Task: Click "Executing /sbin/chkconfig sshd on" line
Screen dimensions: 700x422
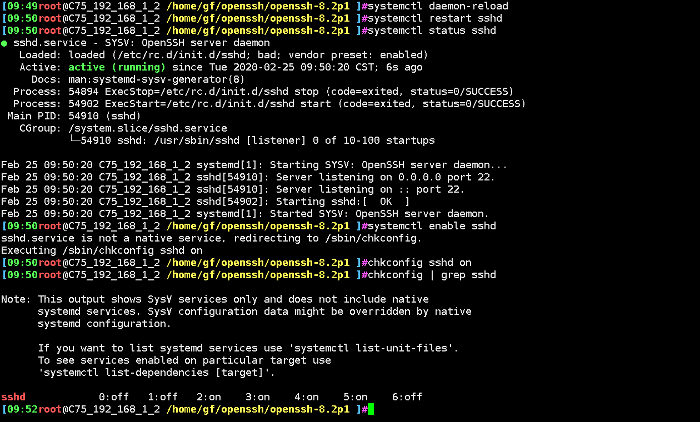Action: [x=102, y=250]
